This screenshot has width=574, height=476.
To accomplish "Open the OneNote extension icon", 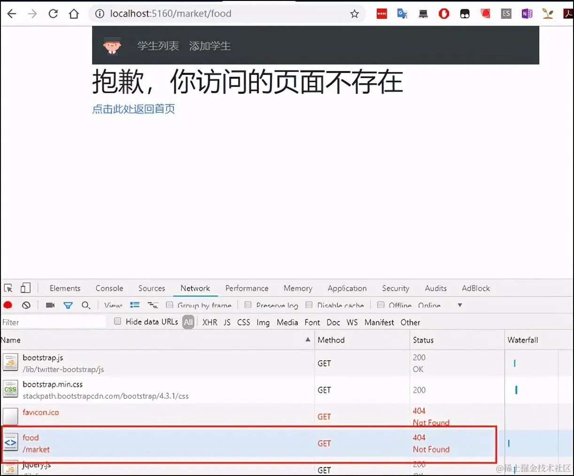I will [527, 14].
